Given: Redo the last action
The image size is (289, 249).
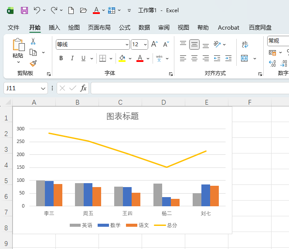Looking at the screenshot, I should pyautogui.click(x=54, y=10).
